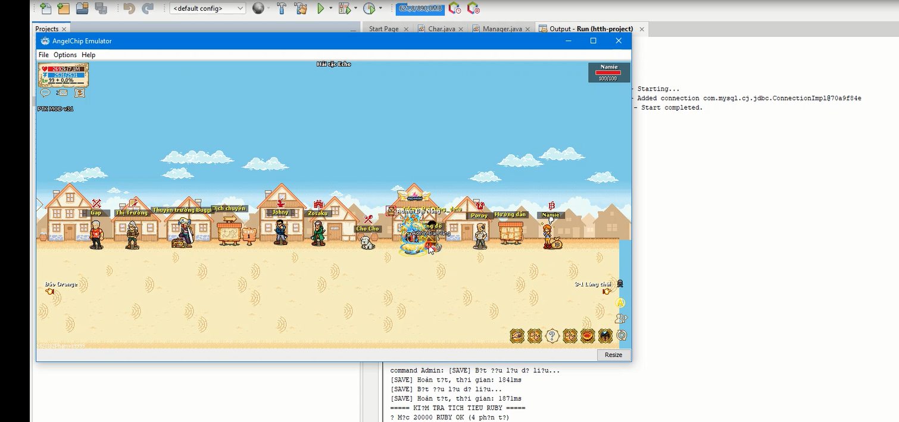Talk to the Gap NPC

click(96, 233)
